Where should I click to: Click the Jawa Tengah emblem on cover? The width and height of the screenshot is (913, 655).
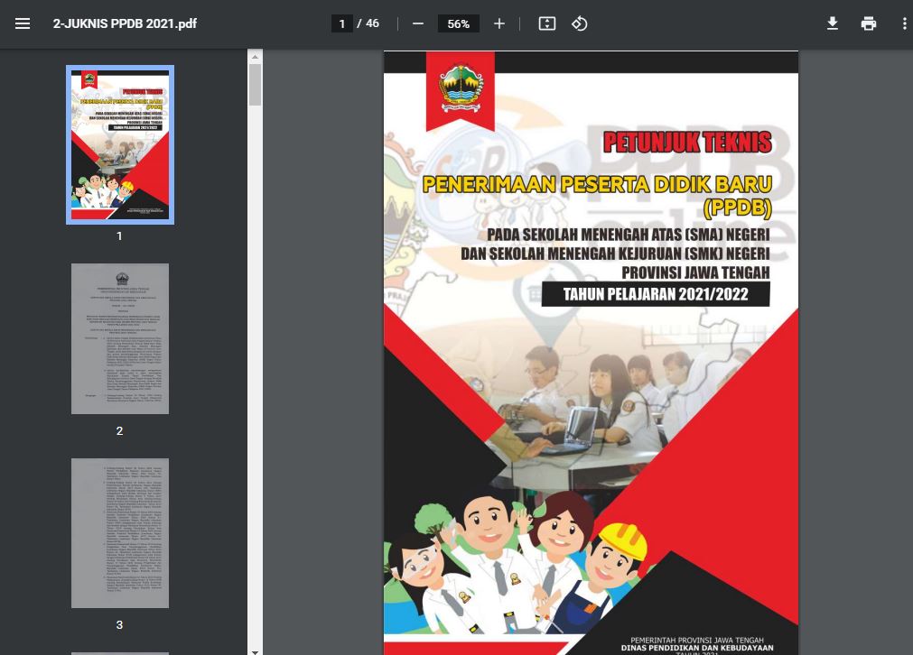click(x=461, y=88)
